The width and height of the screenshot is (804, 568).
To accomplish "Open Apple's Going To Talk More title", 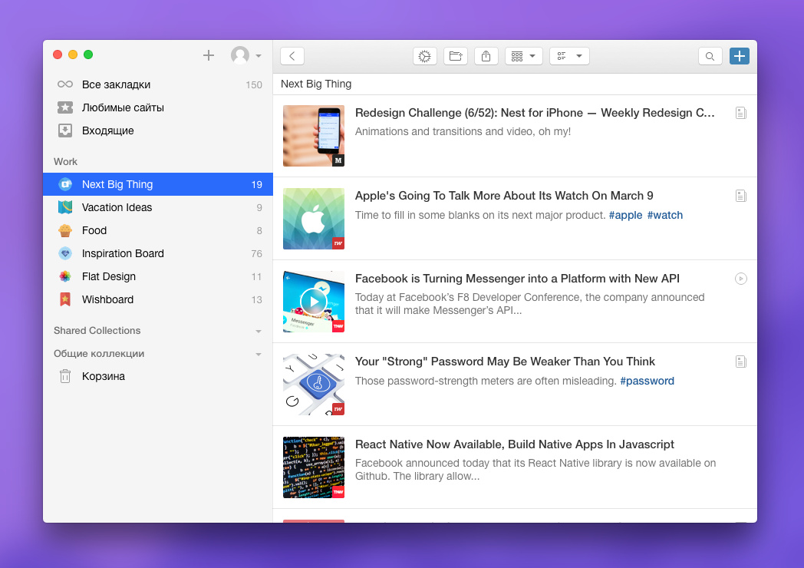I will [504, 196].
